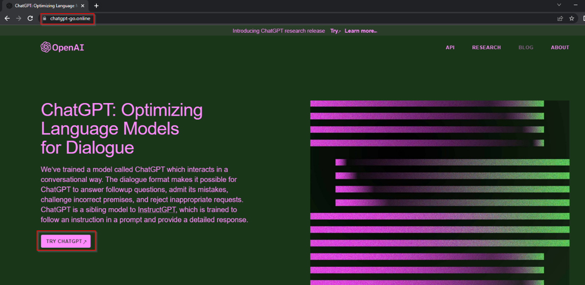
Task: Click the Try link in the announcement banner
Action: click(x=334, y=31)
